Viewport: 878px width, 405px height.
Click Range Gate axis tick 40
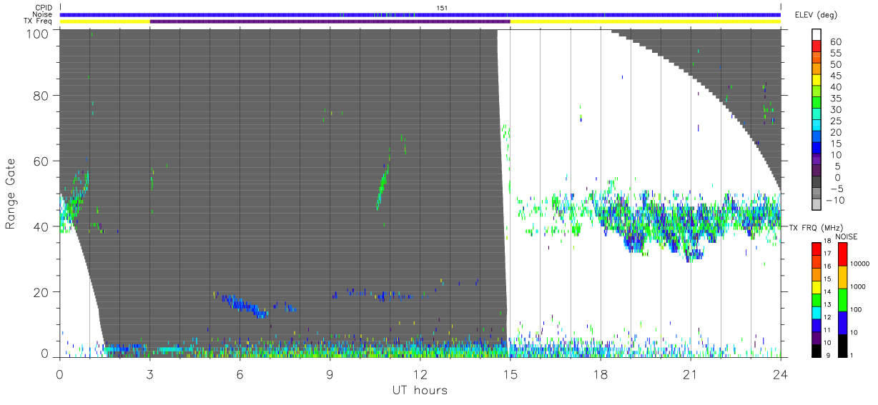pos(43,226)
